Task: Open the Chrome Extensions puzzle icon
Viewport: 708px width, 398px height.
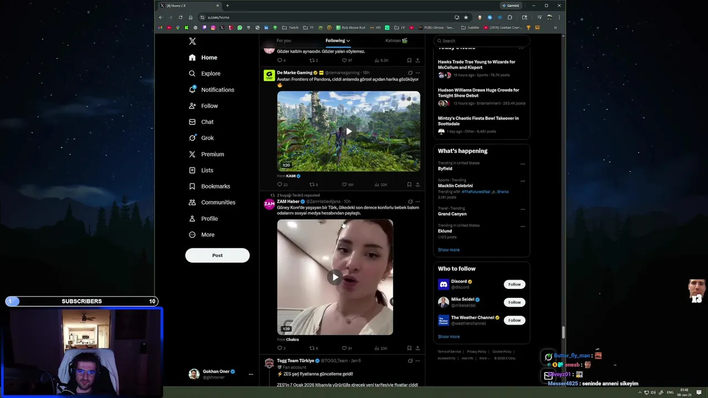Action: [x=510, y=17]
